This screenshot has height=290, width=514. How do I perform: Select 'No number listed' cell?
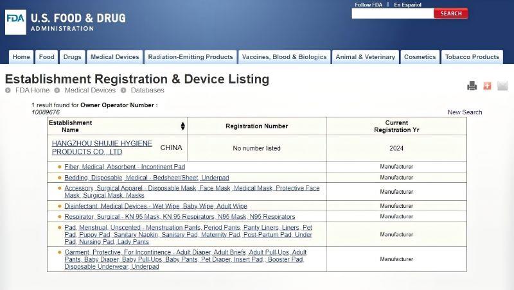click(x=256, y=148)
